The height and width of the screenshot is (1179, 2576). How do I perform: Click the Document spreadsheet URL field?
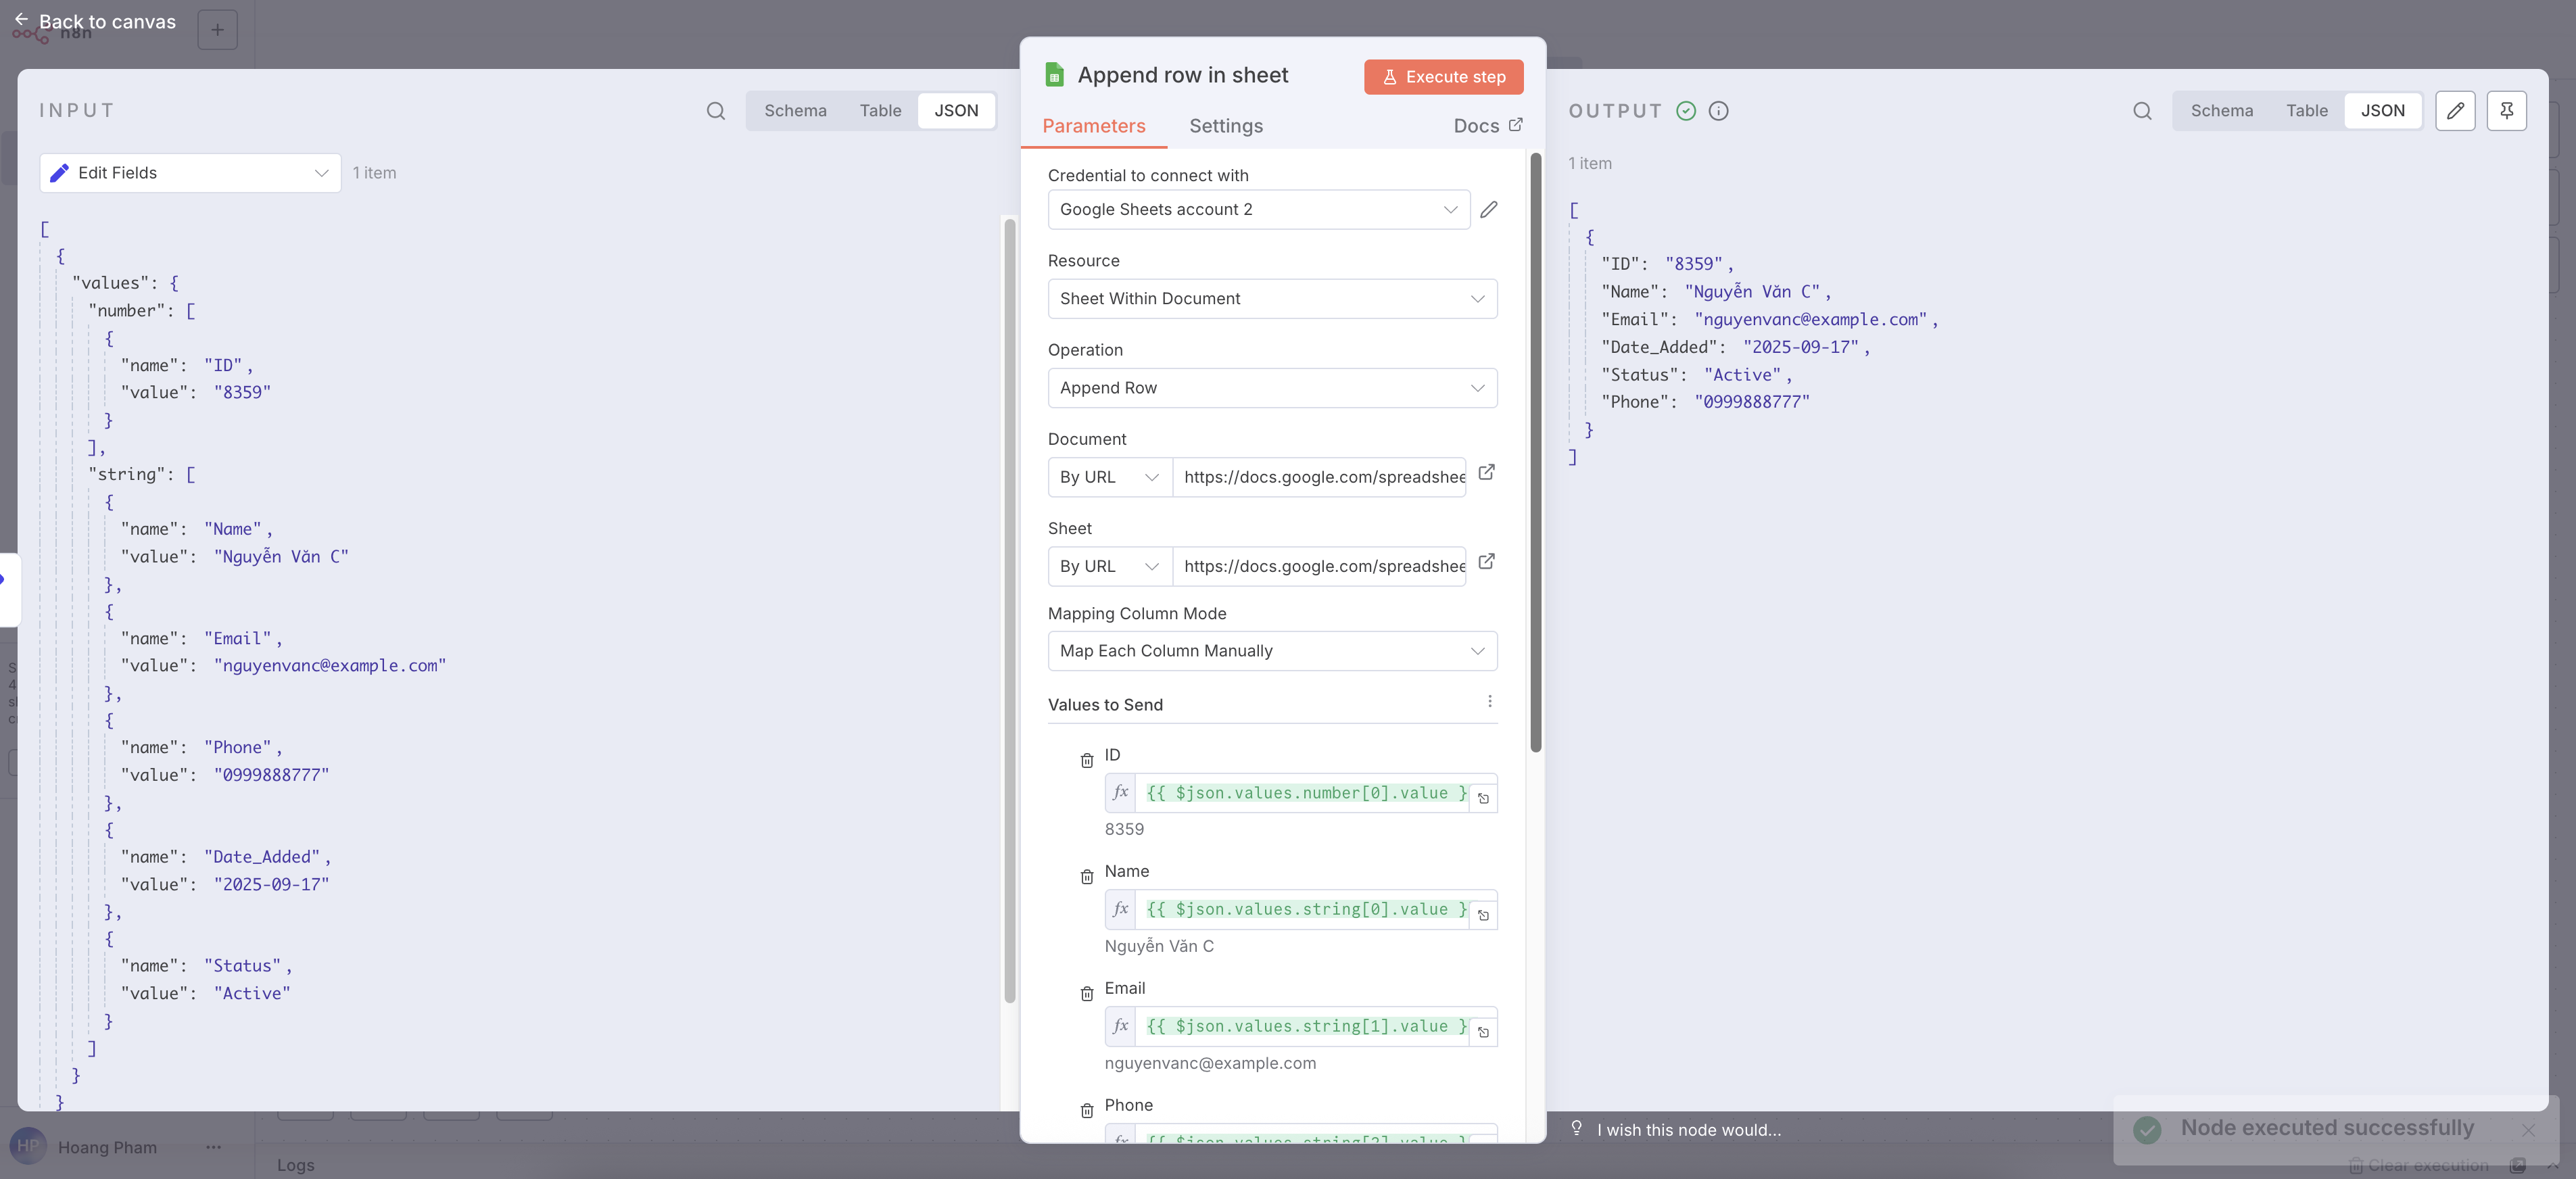pyautogui.click(x=1319, y=477)
